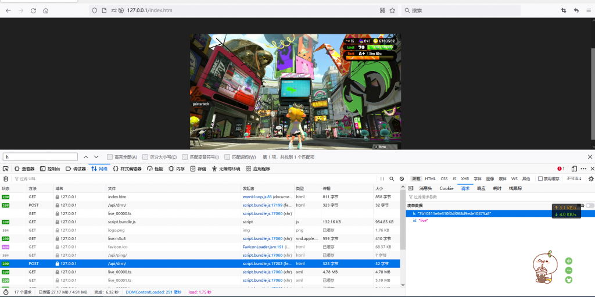Screen dimensions: 595x297
Task: Click the red error count badge
Action: click(x=561, y=169)
